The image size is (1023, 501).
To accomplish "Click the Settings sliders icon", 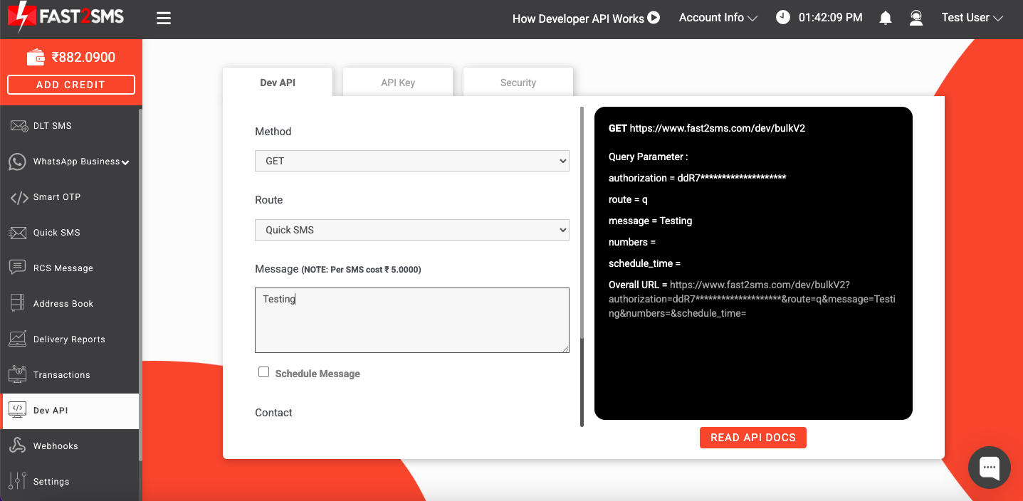I will pos(18,481).
